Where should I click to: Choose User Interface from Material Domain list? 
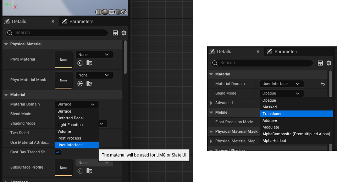click(70, 145)
